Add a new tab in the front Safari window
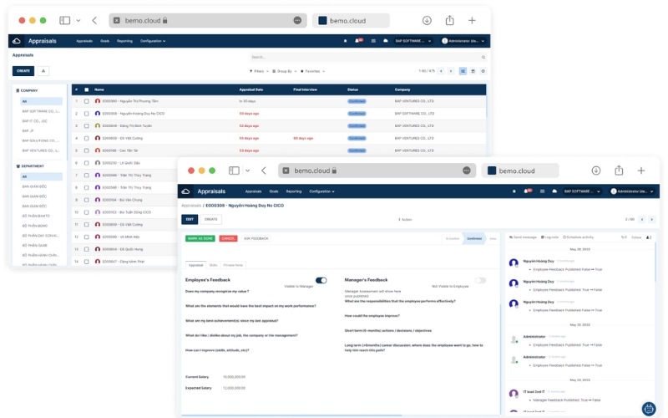The image size is (668, 418). [641, 171]
